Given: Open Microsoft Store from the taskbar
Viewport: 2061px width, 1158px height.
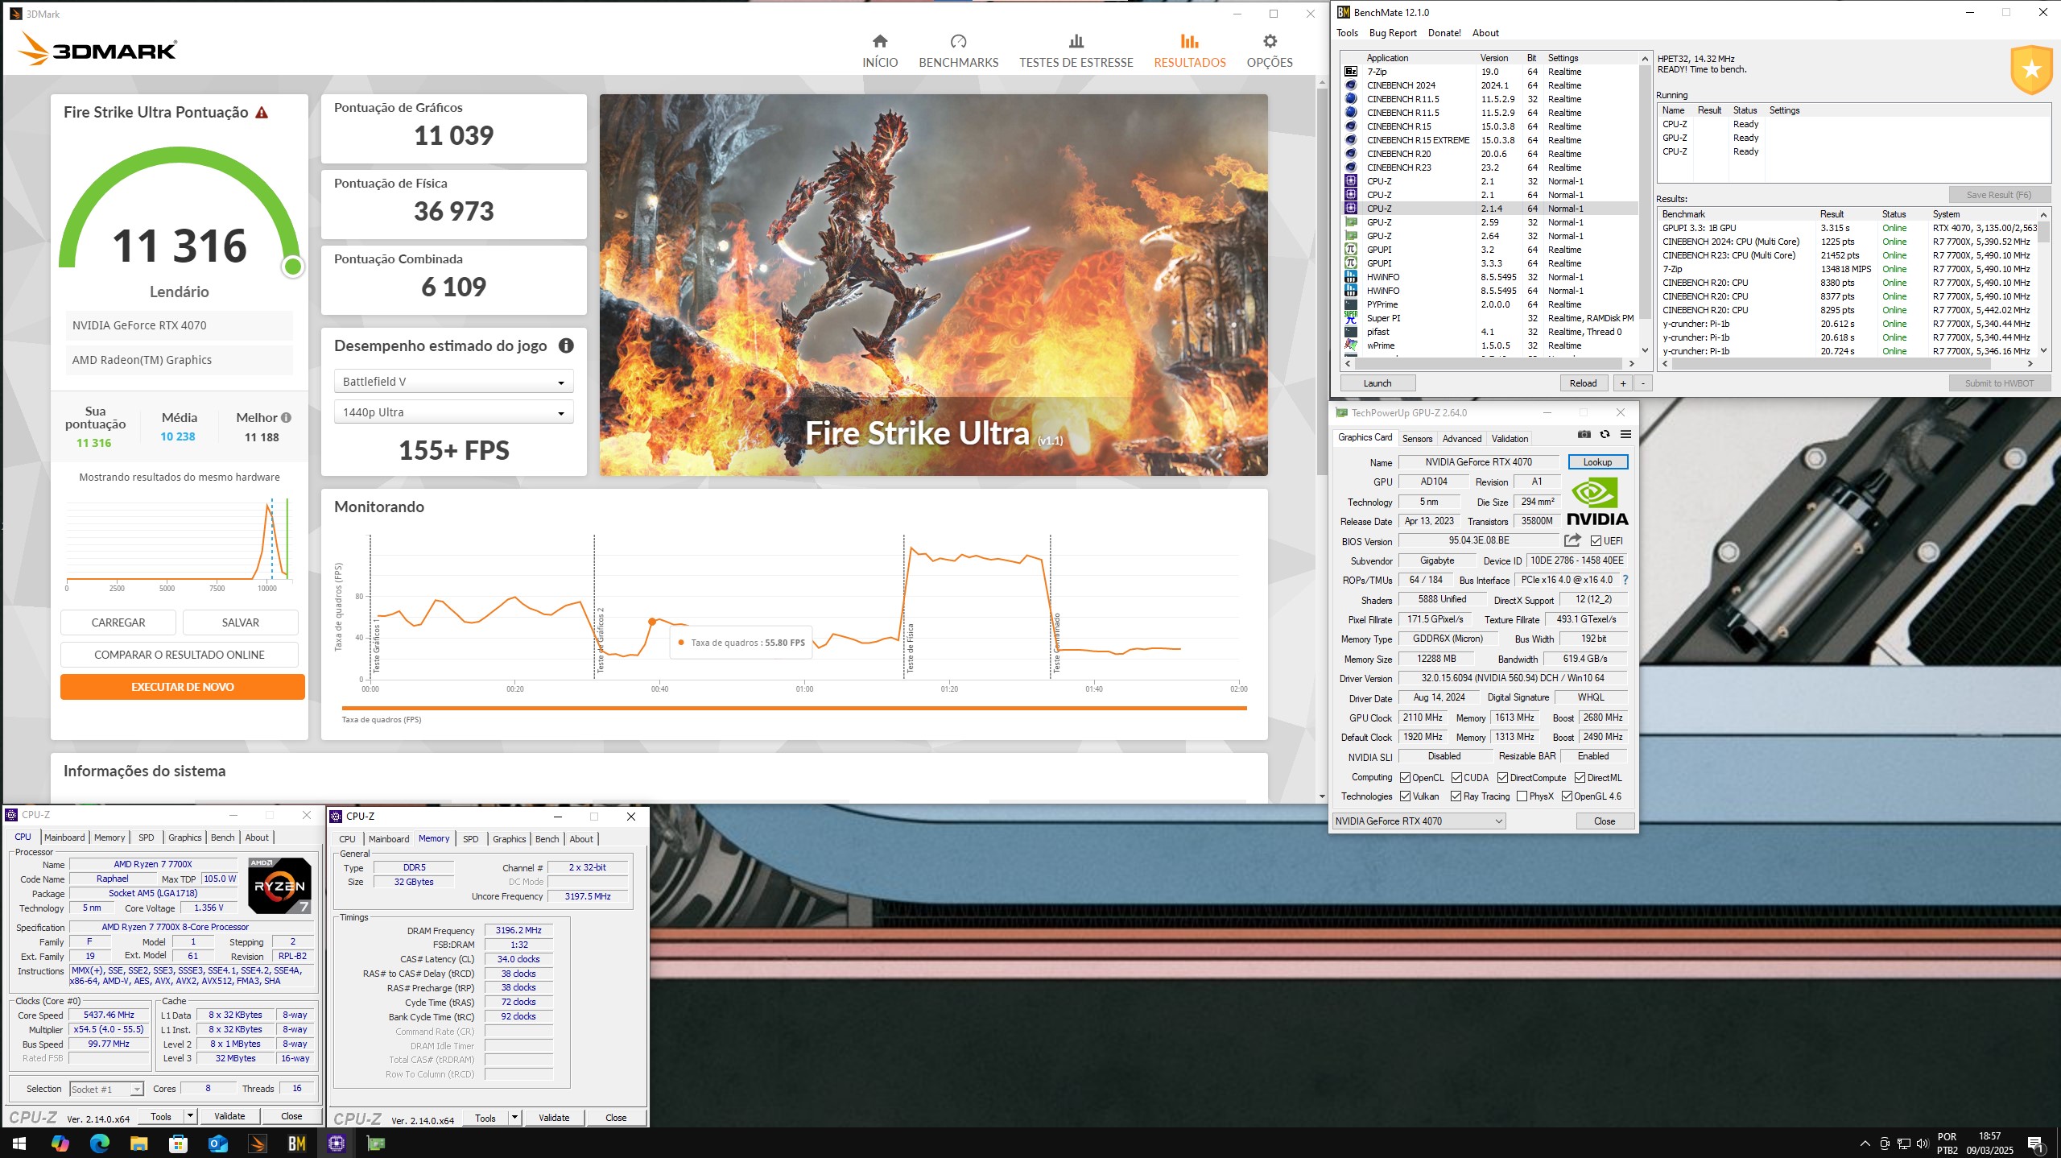Looking at the screenshot, I should pyautogui.click(x=178, y=1143).
